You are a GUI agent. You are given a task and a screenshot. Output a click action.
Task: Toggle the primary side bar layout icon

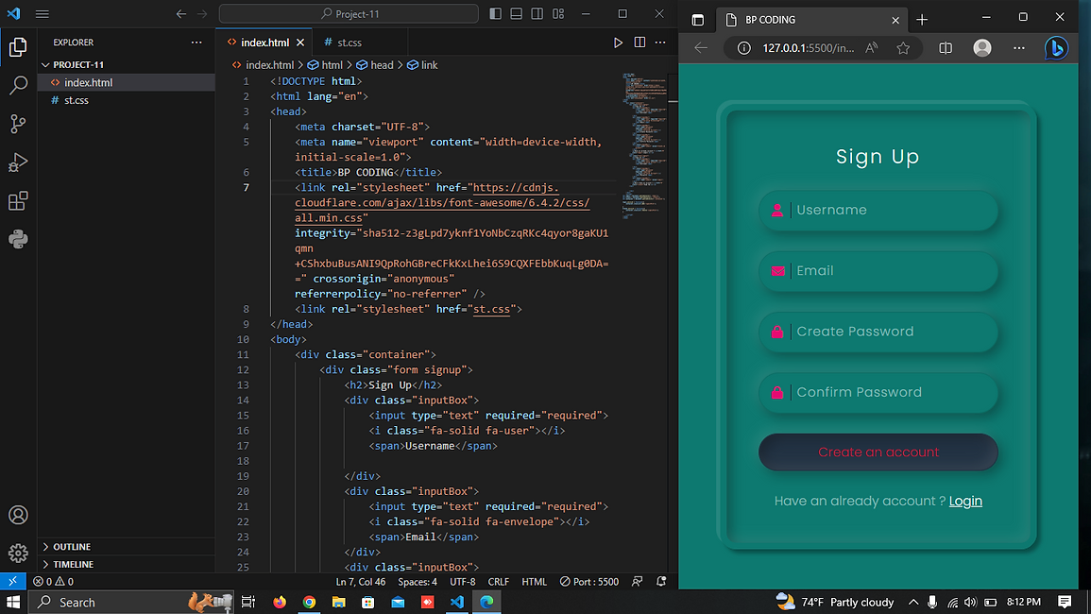[x=496, y=14]
